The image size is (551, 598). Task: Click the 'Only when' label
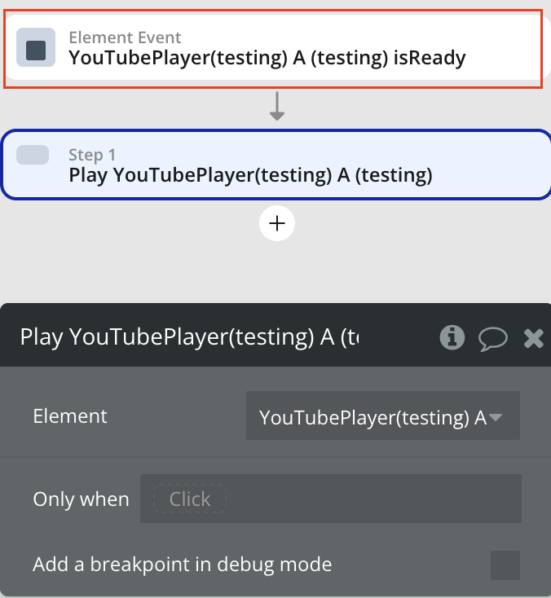click(81, 499)
